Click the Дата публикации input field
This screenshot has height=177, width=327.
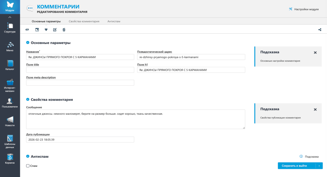pos(80,140)
